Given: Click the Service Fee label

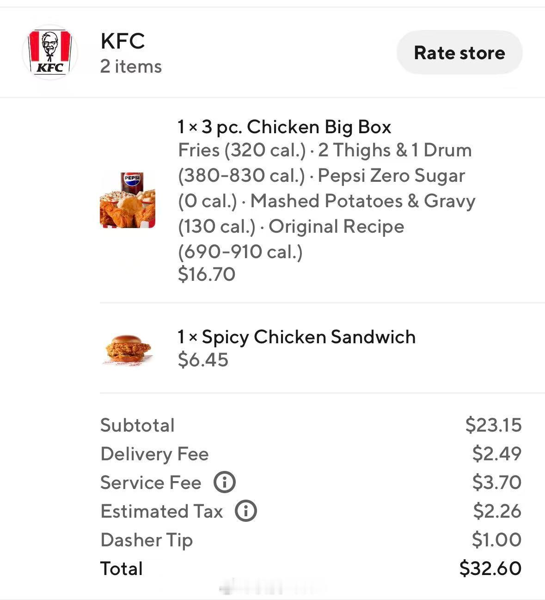Looking at the screenshot, I should point(151,482).
